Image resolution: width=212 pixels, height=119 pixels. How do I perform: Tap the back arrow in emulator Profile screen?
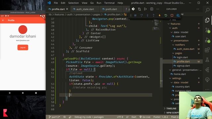coord(3,20)
